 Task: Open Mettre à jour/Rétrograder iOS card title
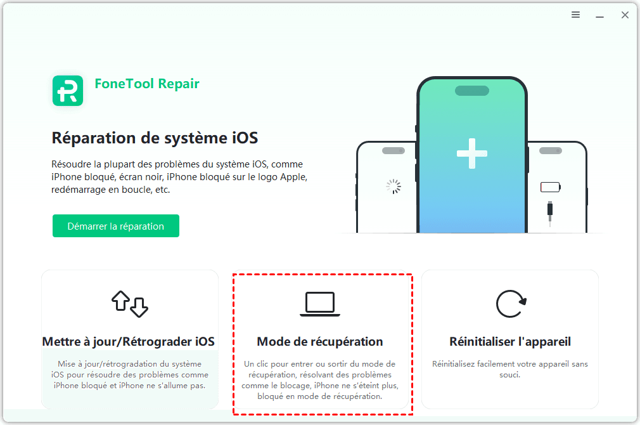click(x=129, y=342)
